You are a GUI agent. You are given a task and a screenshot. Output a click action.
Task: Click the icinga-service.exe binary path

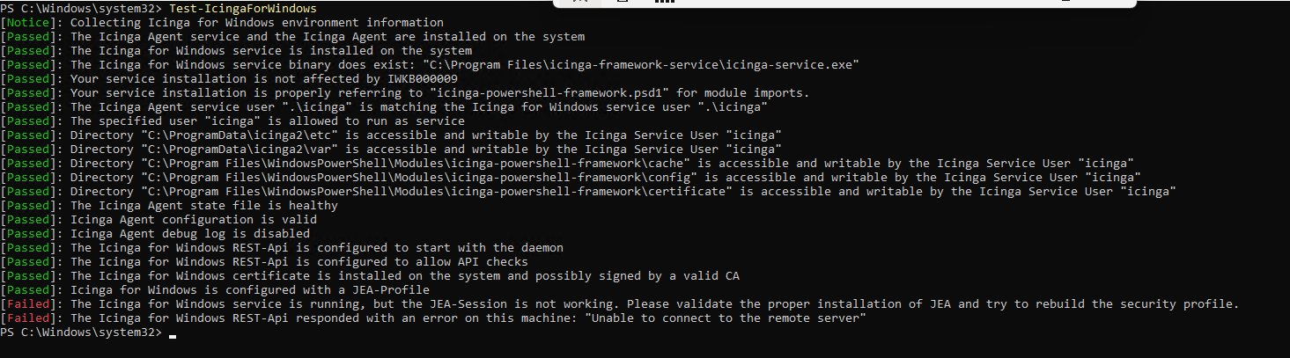pos(641,64)
